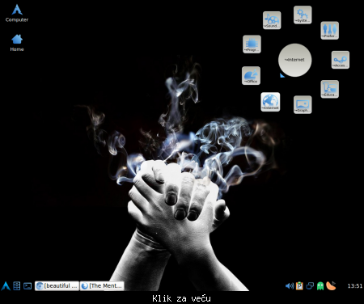Screen dimensions: 364x304
Task: Click the central Internet circle button
Action: pos(294,60)
